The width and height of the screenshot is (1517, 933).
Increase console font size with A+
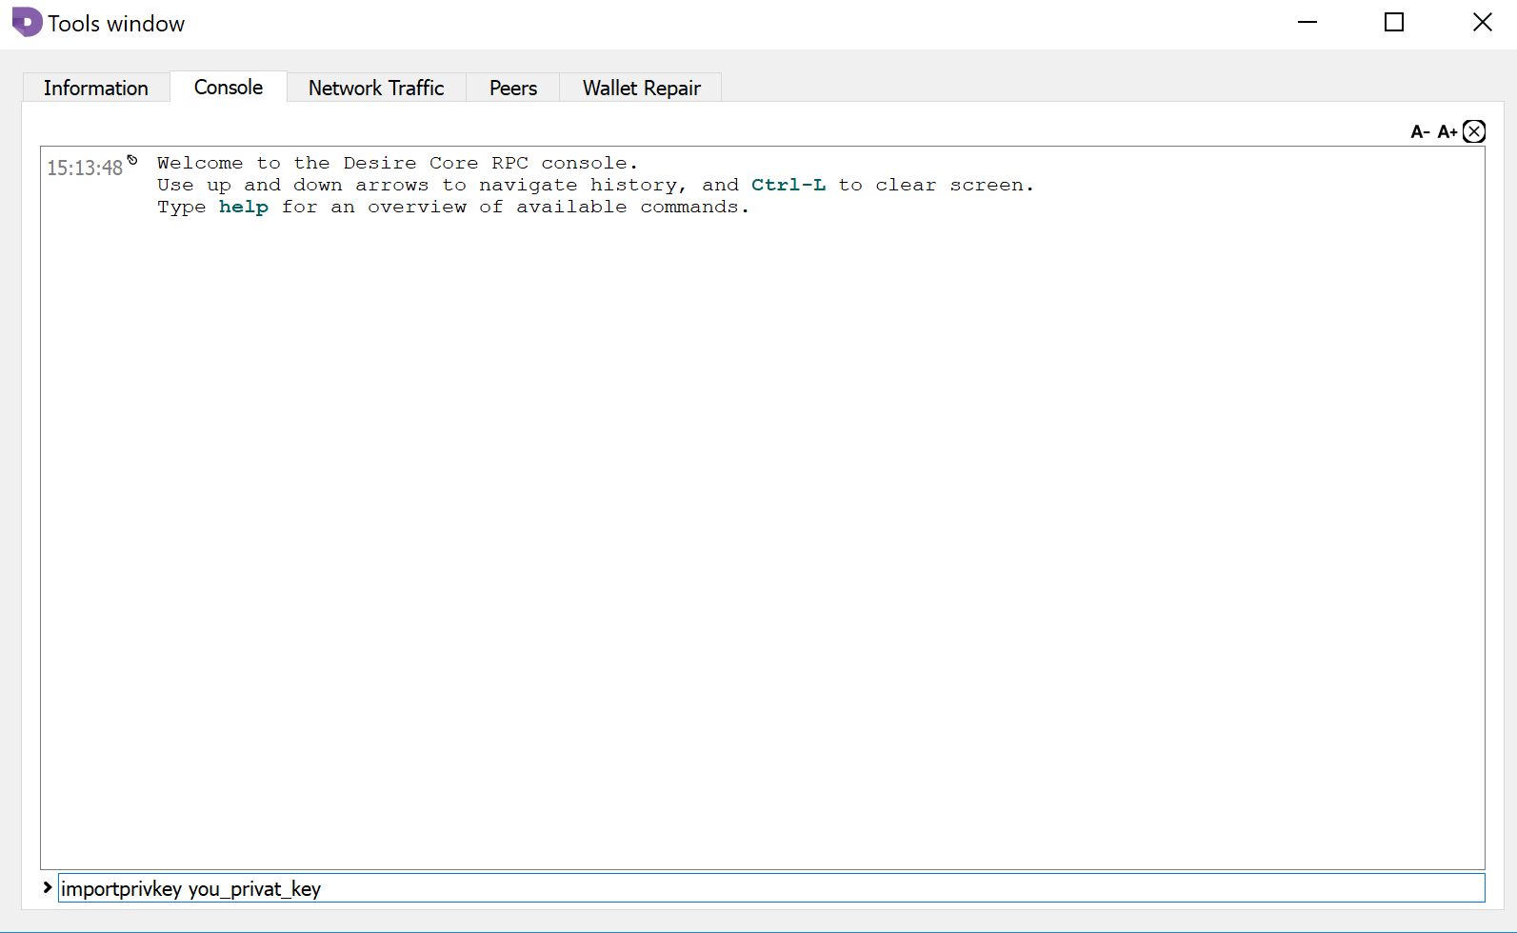click(x=1447, y=132)
